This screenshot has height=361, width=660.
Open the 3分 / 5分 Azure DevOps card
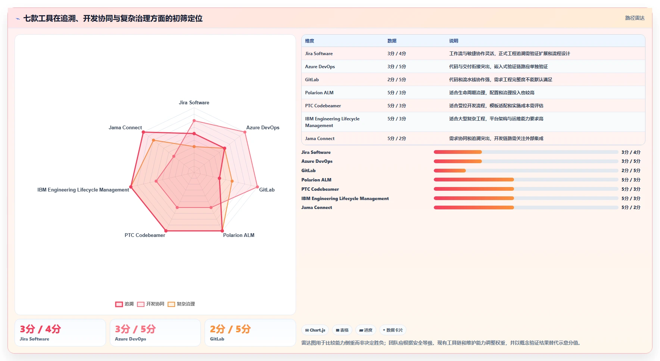pyautogui.click(x=155, y=333)
